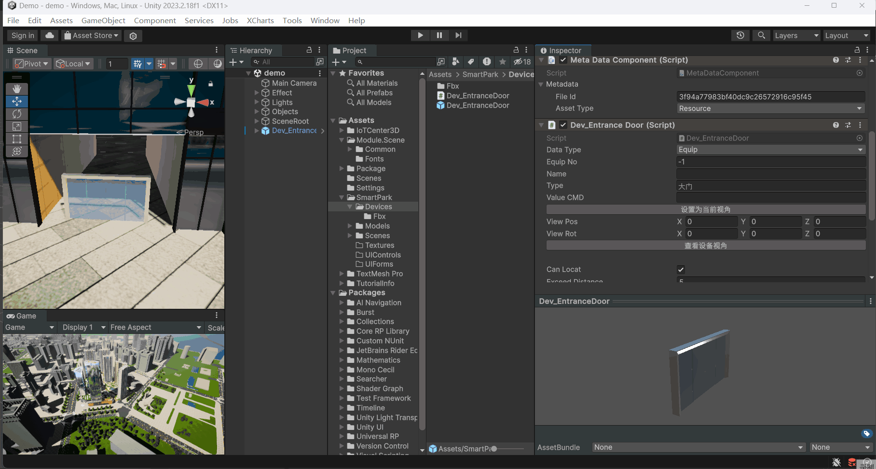Disable the Dev_Entrance Door script checkbox
The height and width of the screenshot is (469, 876).
coord(563,125)
